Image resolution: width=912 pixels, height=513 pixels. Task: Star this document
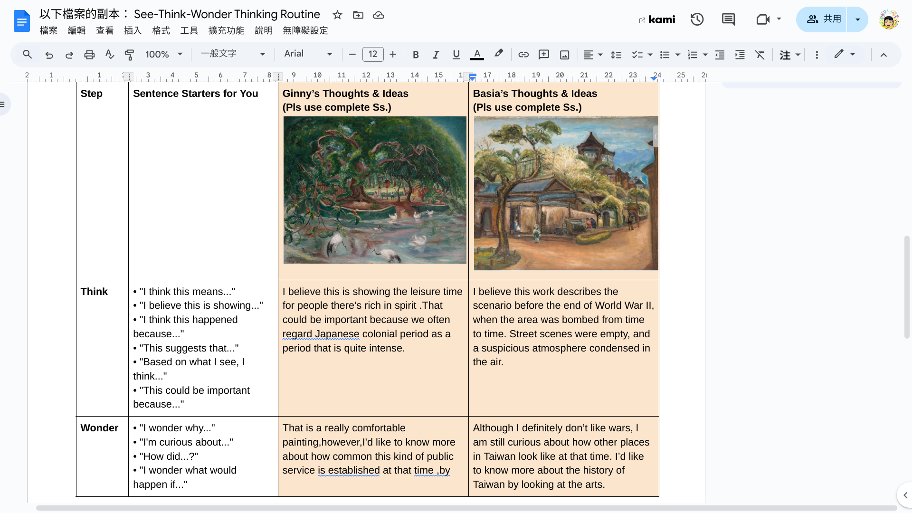(337, 15)
